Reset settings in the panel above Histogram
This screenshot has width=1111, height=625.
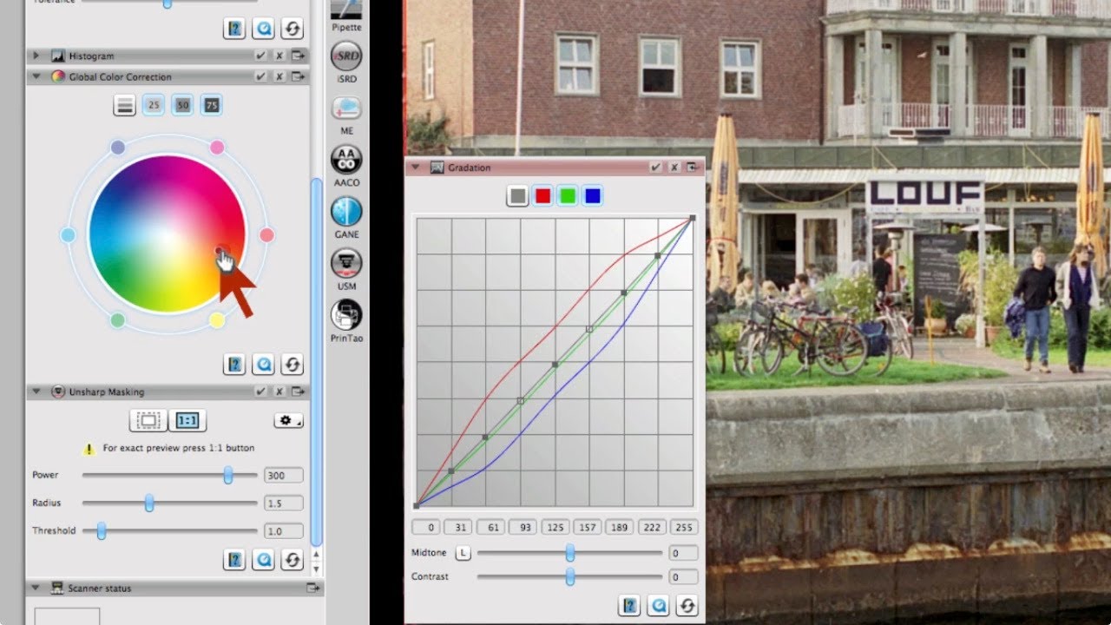tap(293, 29)
